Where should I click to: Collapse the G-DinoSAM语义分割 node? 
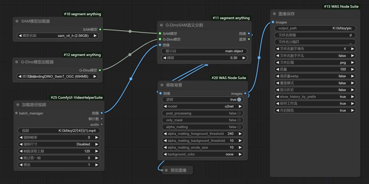point(161,25)
